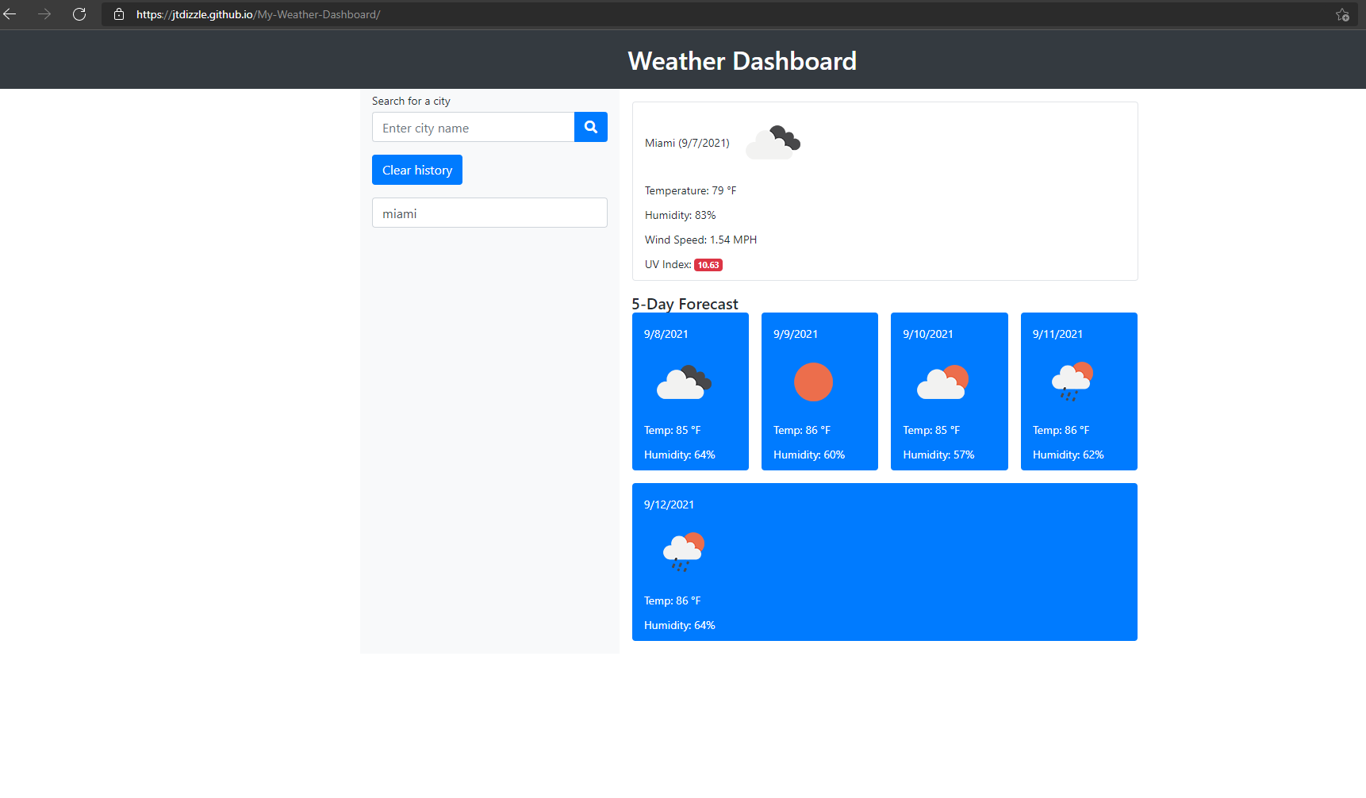The width and height of the screenshot is (1366, 798).
Task: Click the Clear history button
Action: (x=417, y=170)
